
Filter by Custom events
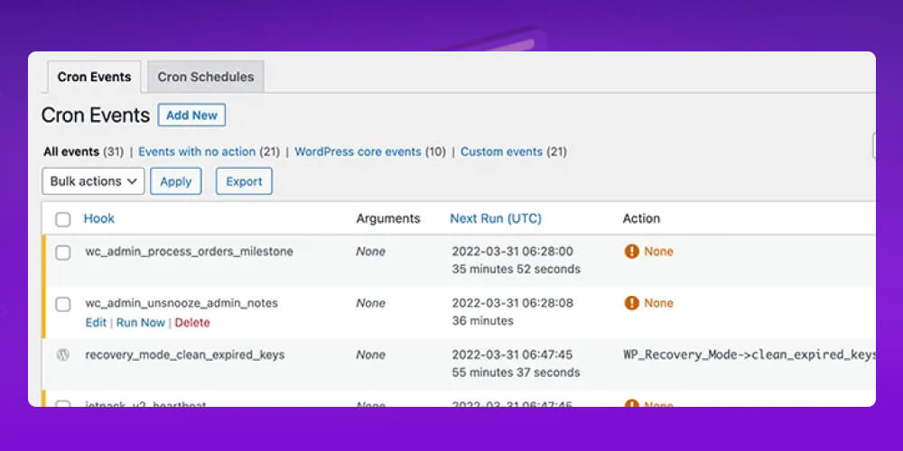click(x=501, y=152)
